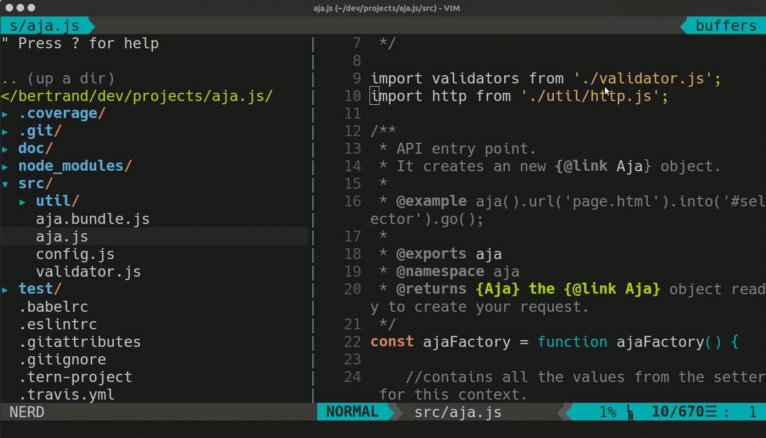Screen dimensions: 766x438
Task: Open the .travis.yml file
Action: pyautogui.click(x=67, y=395)
